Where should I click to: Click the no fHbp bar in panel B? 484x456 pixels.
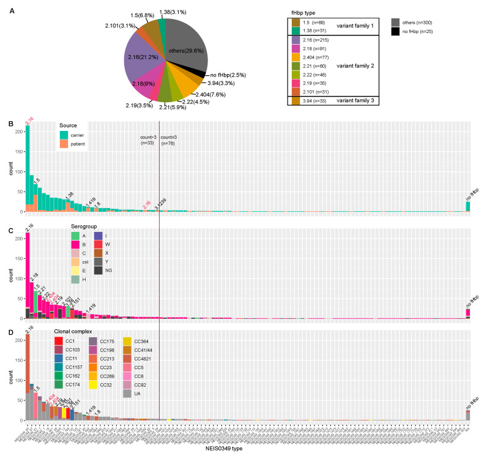coord(468,206)
